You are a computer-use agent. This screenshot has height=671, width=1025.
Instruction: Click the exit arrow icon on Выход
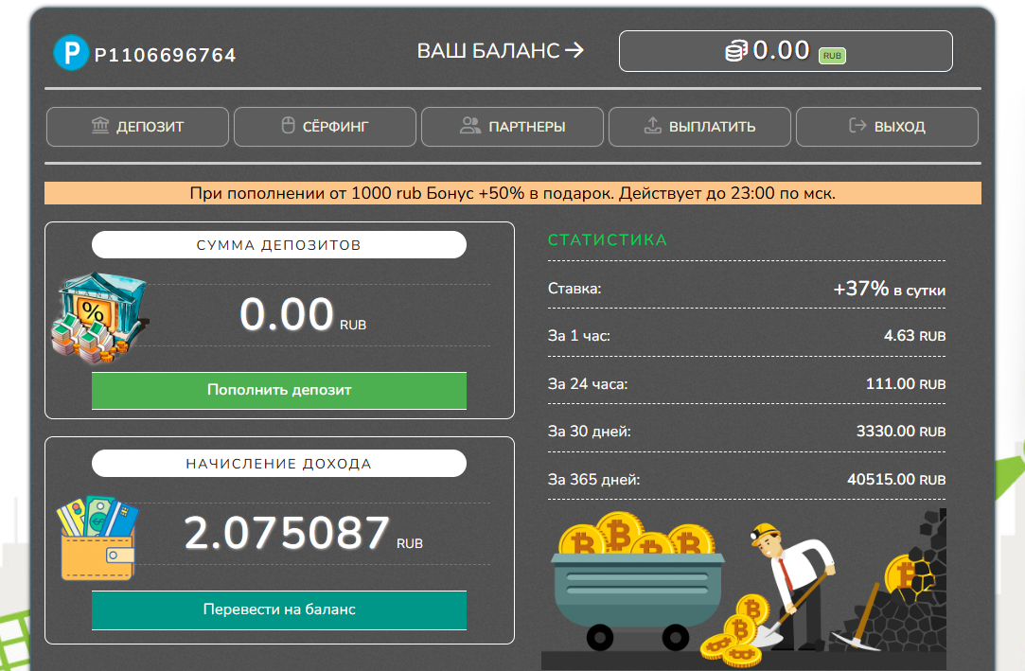click(x=858, y=126)
